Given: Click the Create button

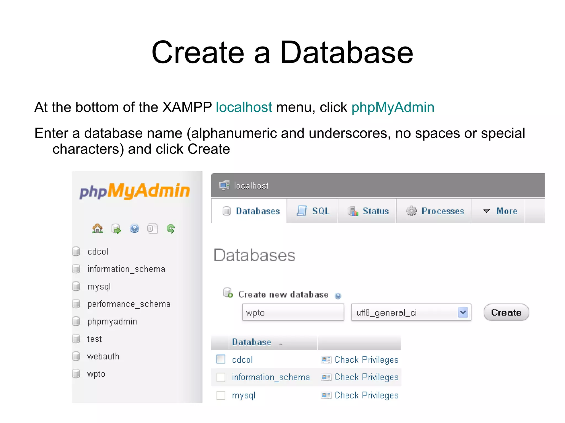Looking at the screenshot, I should 506,312.
